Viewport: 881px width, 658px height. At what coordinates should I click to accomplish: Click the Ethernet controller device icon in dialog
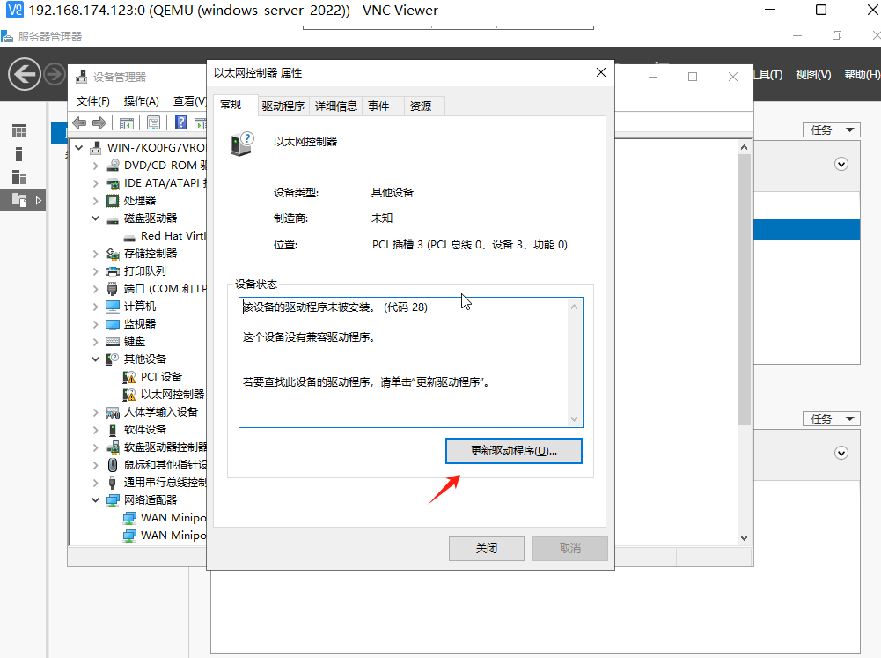tap(242, 144)
